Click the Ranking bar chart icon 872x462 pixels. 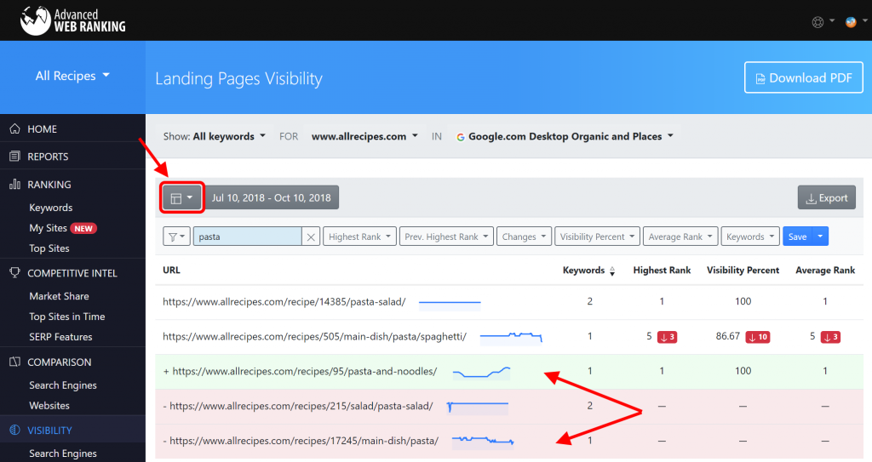point(15,184)
